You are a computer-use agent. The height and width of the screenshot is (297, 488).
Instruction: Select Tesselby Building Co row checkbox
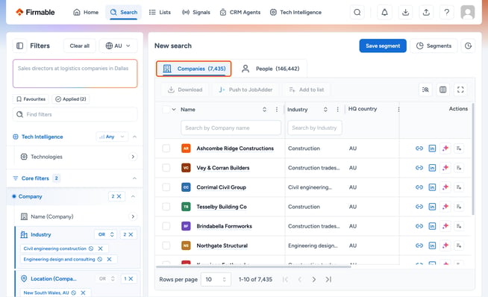click(x=166, y=207)
